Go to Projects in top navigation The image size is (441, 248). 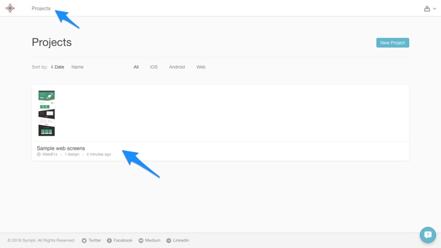[41, 8]
